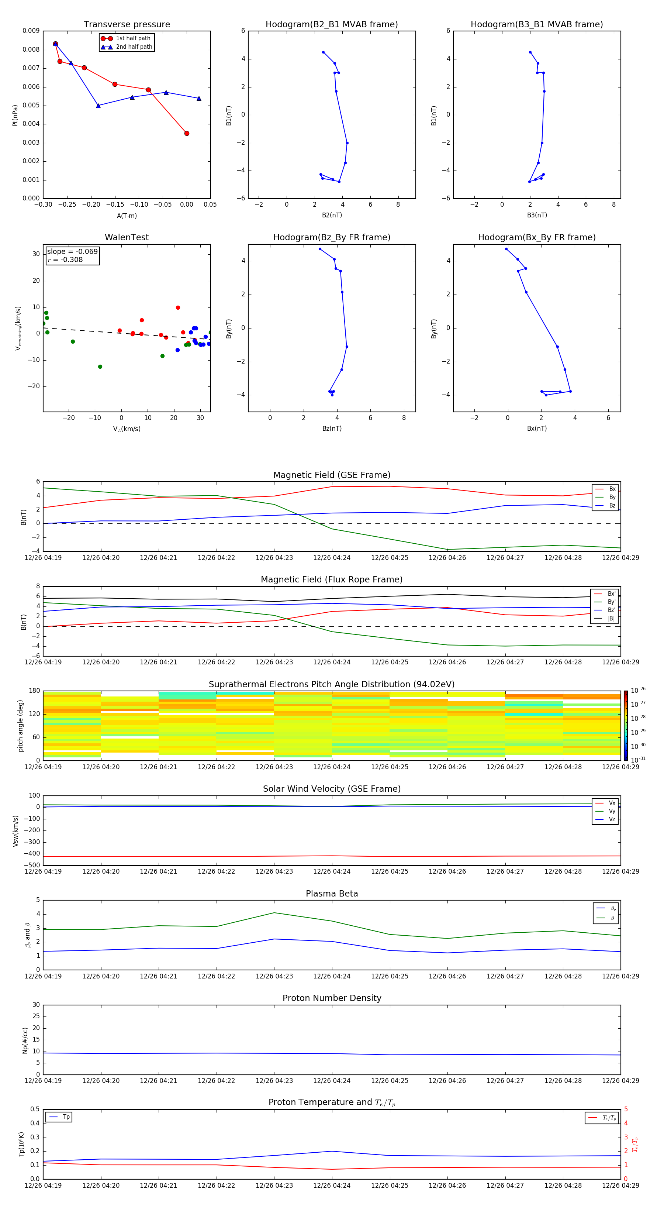
Task: Click the 'pitch angle (deg)' y-axis label
Action: [20, 726]
